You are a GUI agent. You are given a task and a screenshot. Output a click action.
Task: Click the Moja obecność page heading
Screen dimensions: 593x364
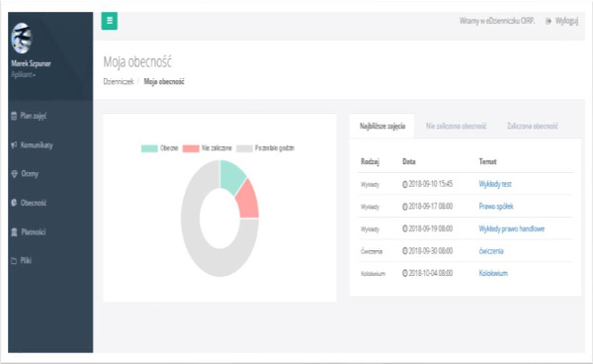pos(137,62)
